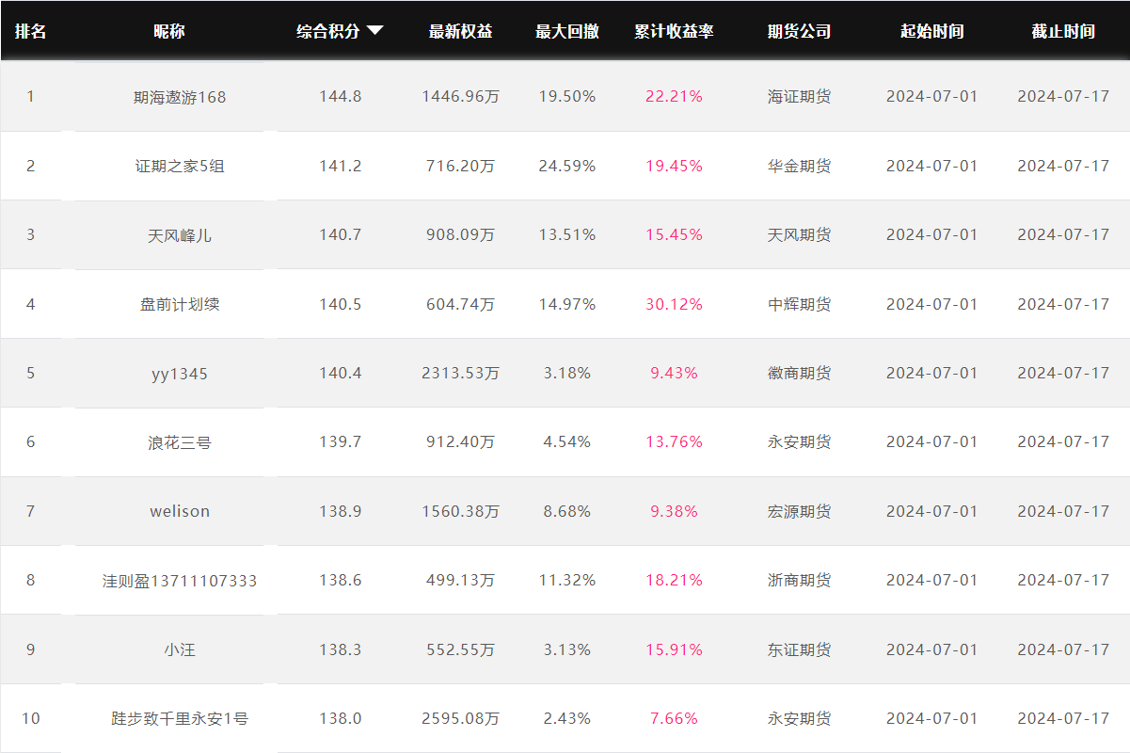Click equity value 604.74万
Viewport: 1130px width, 753px height.
(x=460, y=304)
